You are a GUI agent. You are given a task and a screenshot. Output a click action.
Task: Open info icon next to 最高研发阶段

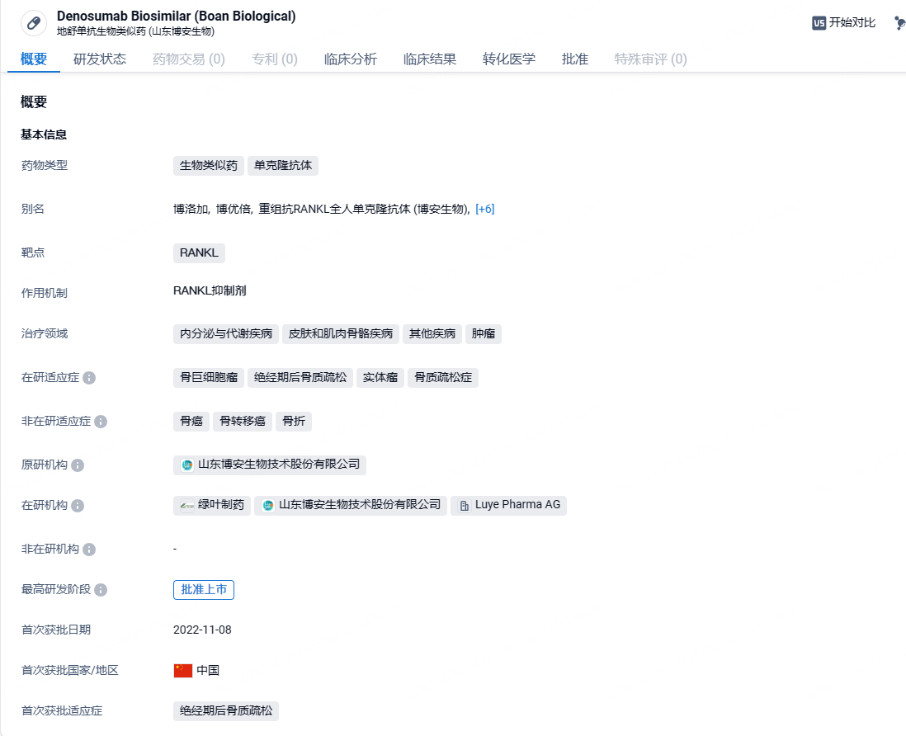tap(101, 590)
